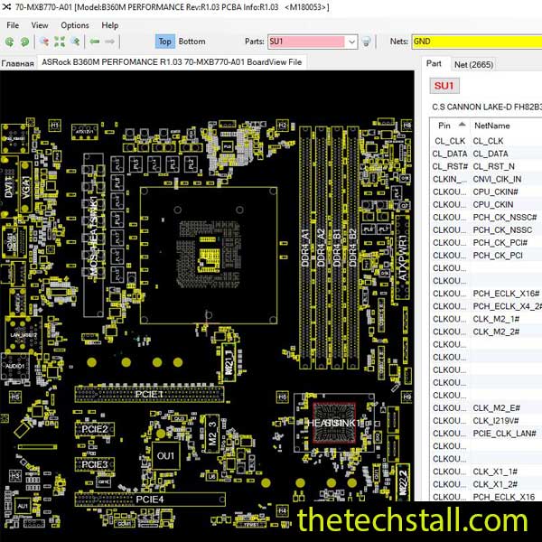Click the PCIE3 slot on the board
The height and width of the screenshot is (542, 542).
[94, 464]
